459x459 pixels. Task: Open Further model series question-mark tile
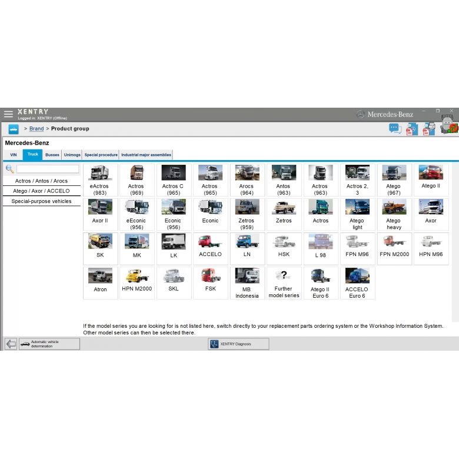point(284,283)
